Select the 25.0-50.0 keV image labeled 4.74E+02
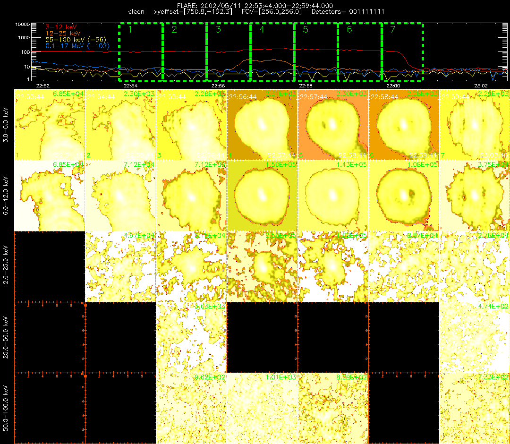Viewport: 510px width, 444px height. click(x=475, y=337)
